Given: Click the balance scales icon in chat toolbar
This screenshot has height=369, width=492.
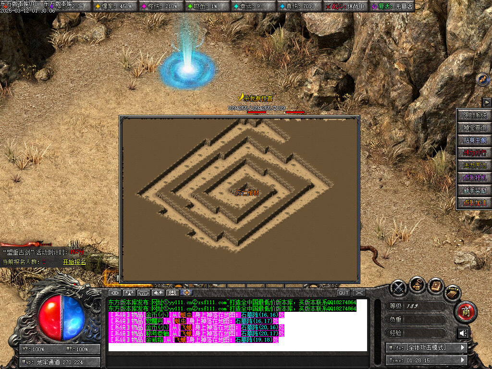Looking at the screenshot, I should pyautogui.click(x=129, y=293).
